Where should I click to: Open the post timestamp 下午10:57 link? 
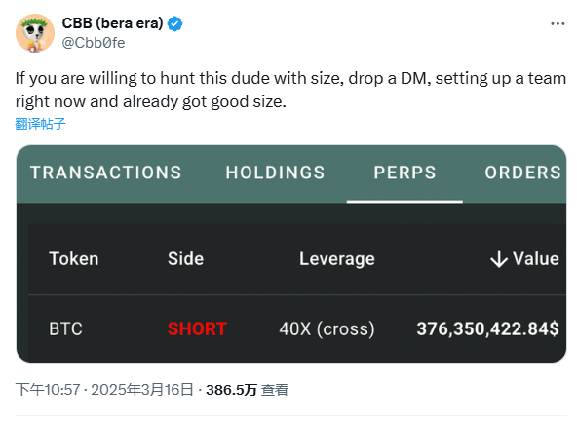48,390
